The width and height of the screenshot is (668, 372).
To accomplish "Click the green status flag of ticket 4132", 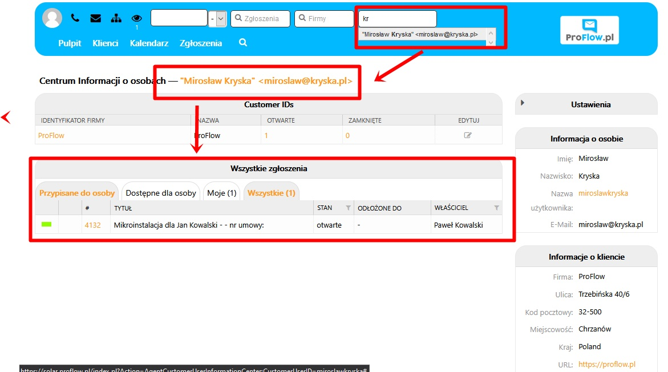I will (x=46, y=225).
